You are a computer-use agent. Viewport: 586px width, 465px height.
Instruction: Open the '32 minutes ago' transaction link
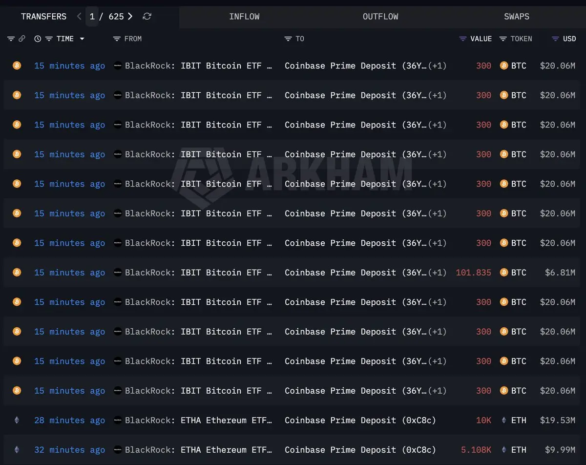click(x=69, y=450)
